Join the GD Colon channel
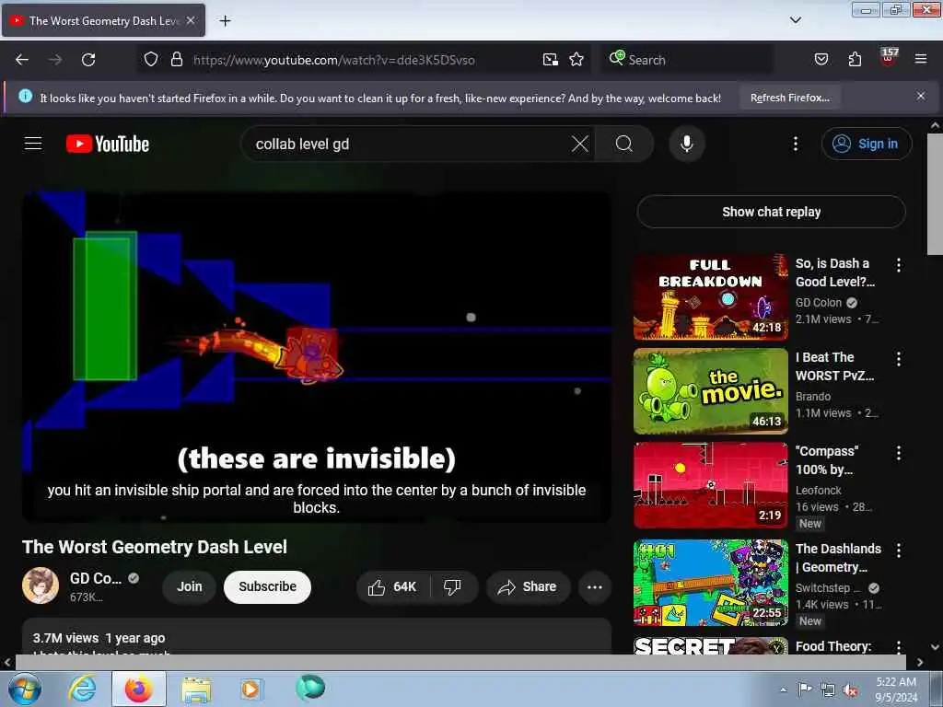This screenshot has height=707, width=943. point(190,586)
